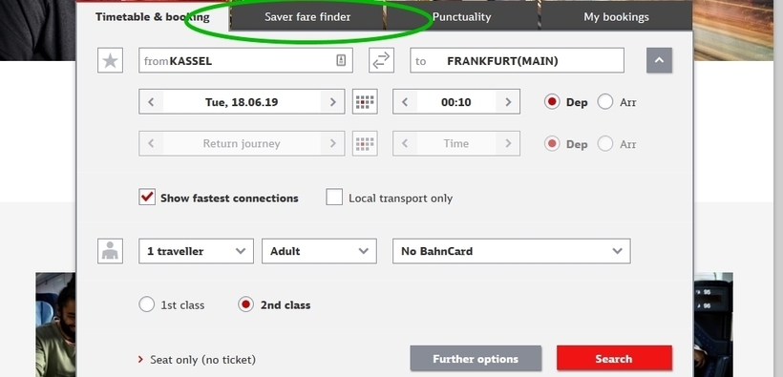This screenshot has height=377, width=783.
Task: Open the outbound date calendar picker
Action: coord(365,102)
